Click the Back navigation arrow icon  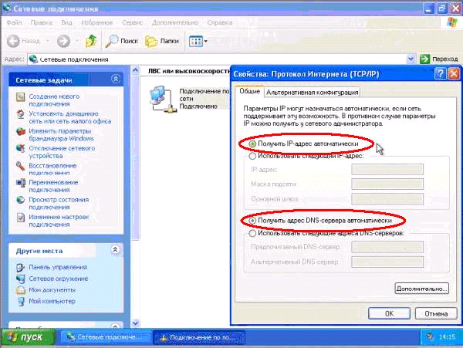pyautogui.click(x=13, y=41)
